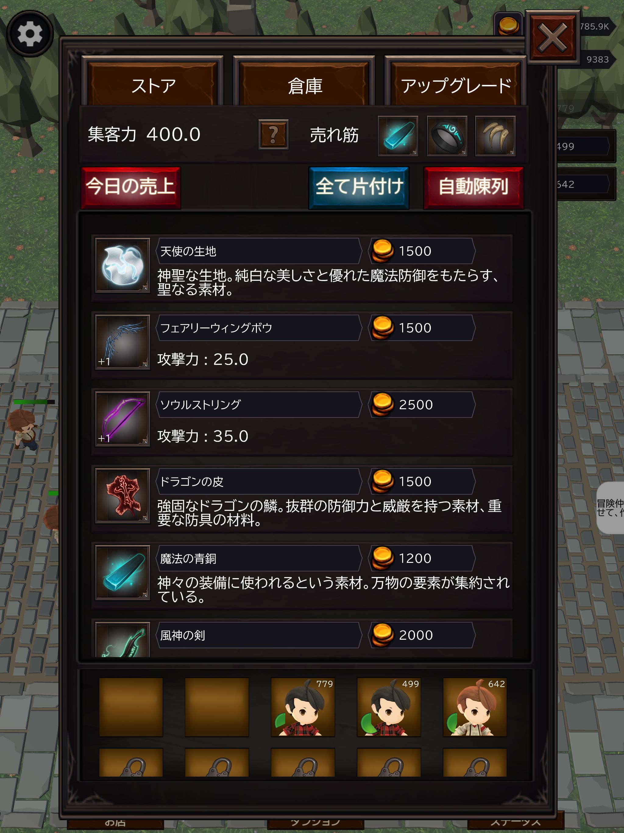Select the claws bestseller icon
This screenshot has height=833, width=624.
click(495, 136)
